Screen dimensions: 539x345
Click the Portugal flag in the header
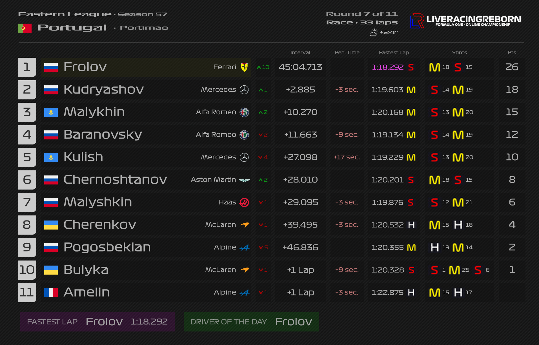pyautogui.click(x=25, y=28)
